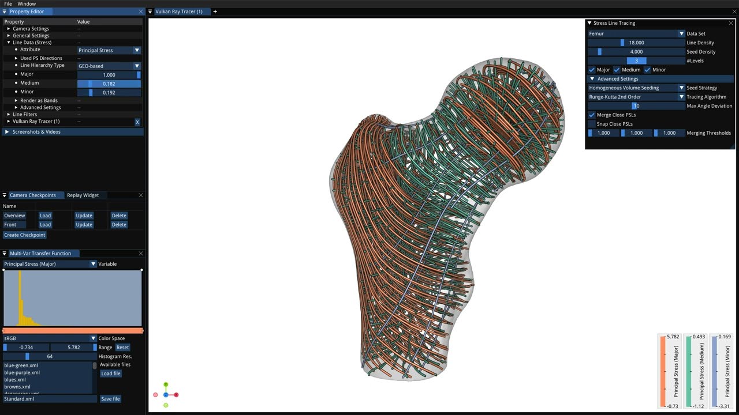Open Tracing Algorithm Runge-Kutta dropdown
The image size is (739, 415).
(x=636, y=97)
